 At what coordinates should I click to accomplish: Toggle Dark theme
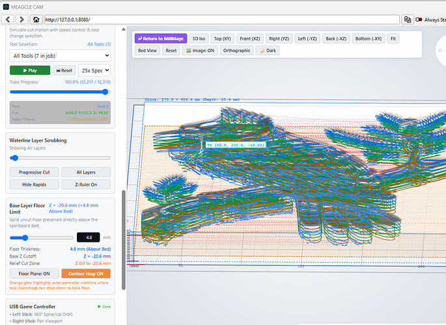(x=268, y=51)
